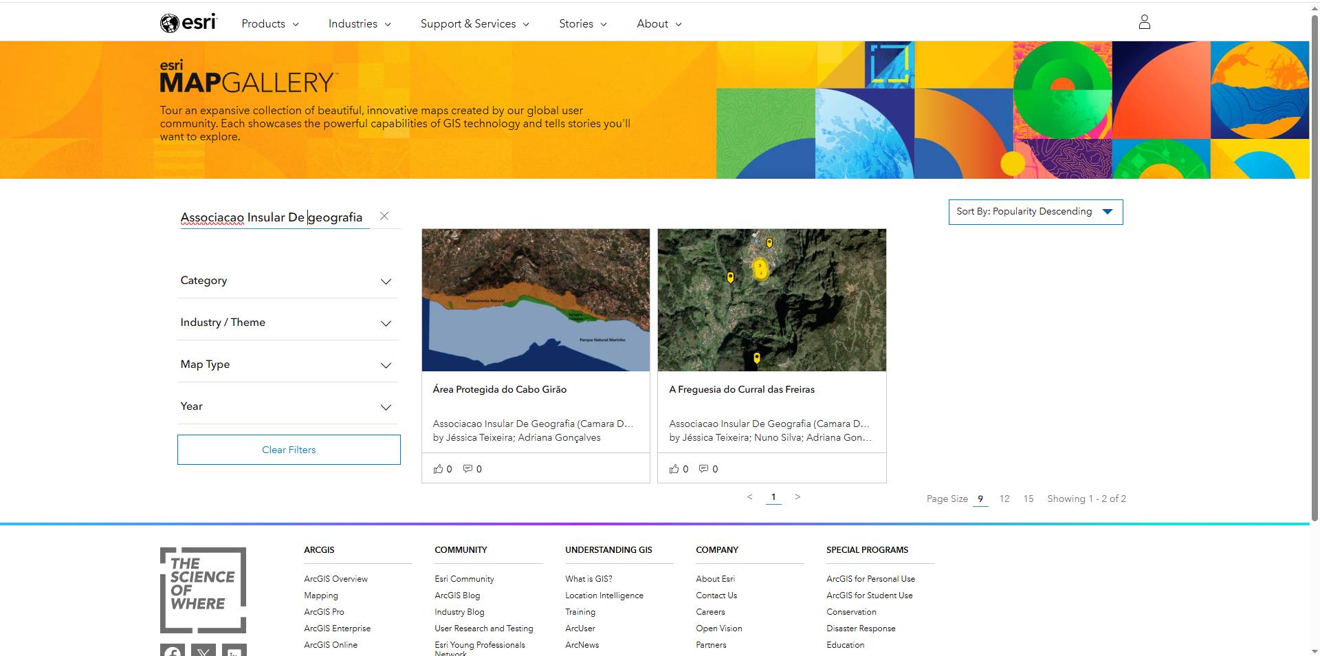1320x656 pixels.
Task: Open ArcGIS Blog footer link
Action: (x=457, y=595)
